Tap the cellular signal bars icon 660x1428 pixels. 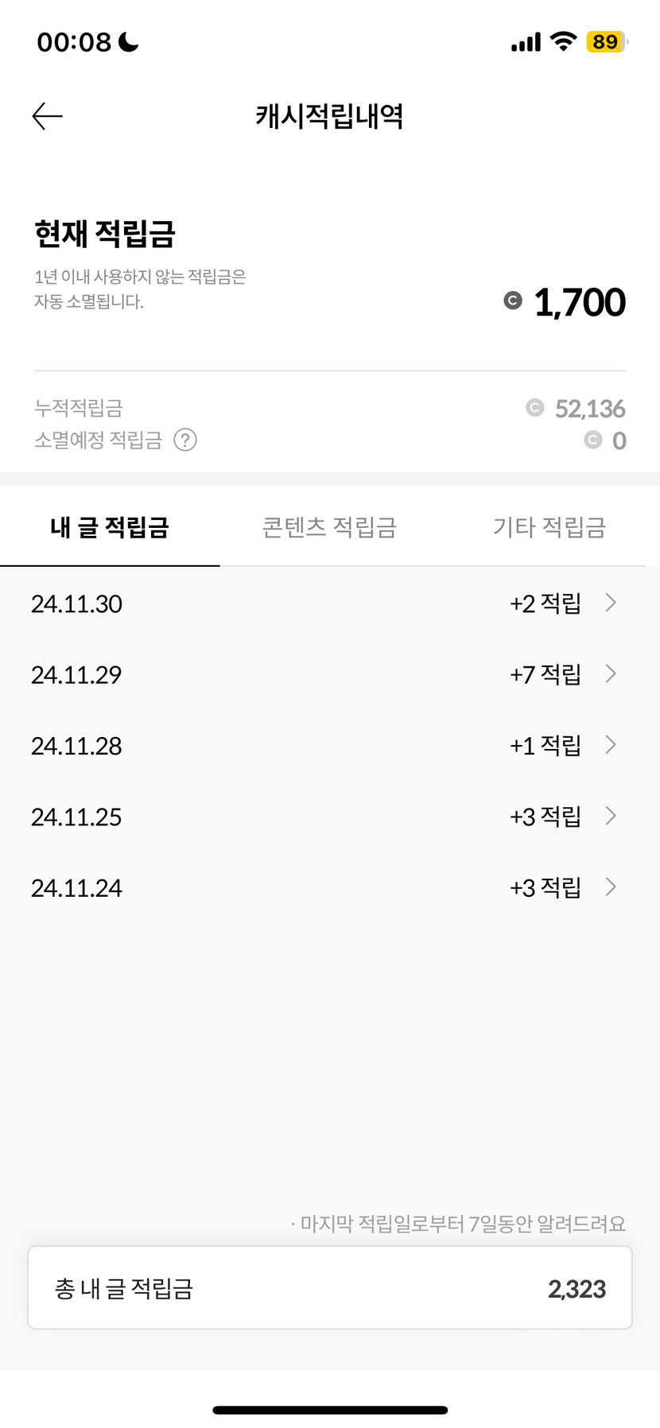coord(526,42)
